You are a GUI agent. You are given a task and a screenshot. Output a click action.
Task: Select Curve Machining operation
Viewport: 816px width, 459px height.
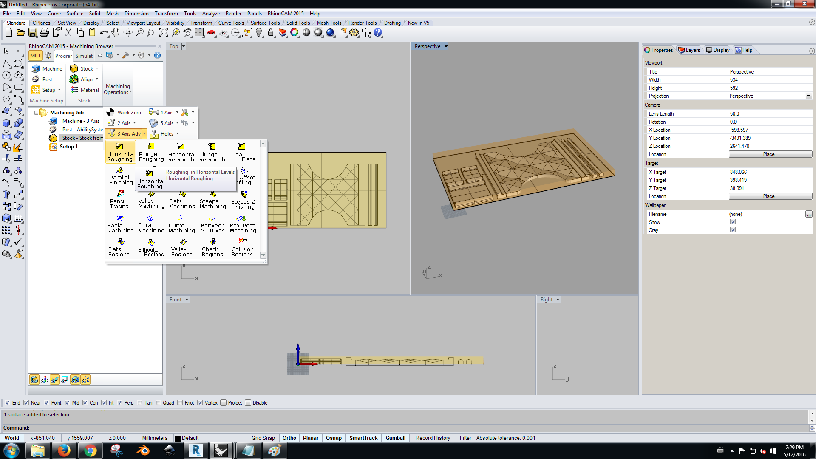click(x=181, y=224)
